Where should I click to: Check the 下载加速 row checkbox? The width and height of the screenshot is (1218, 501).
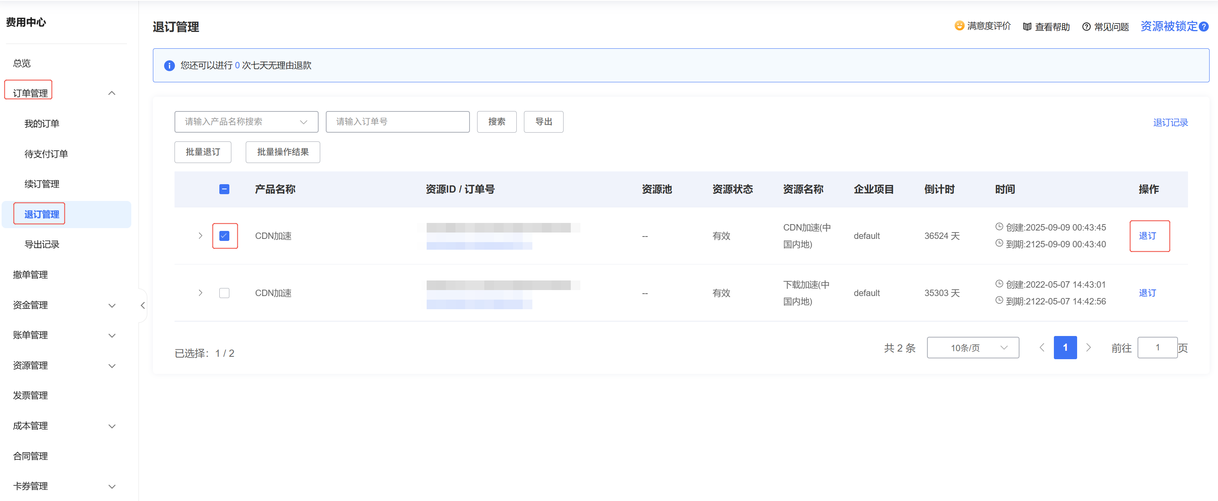point(224,293)
